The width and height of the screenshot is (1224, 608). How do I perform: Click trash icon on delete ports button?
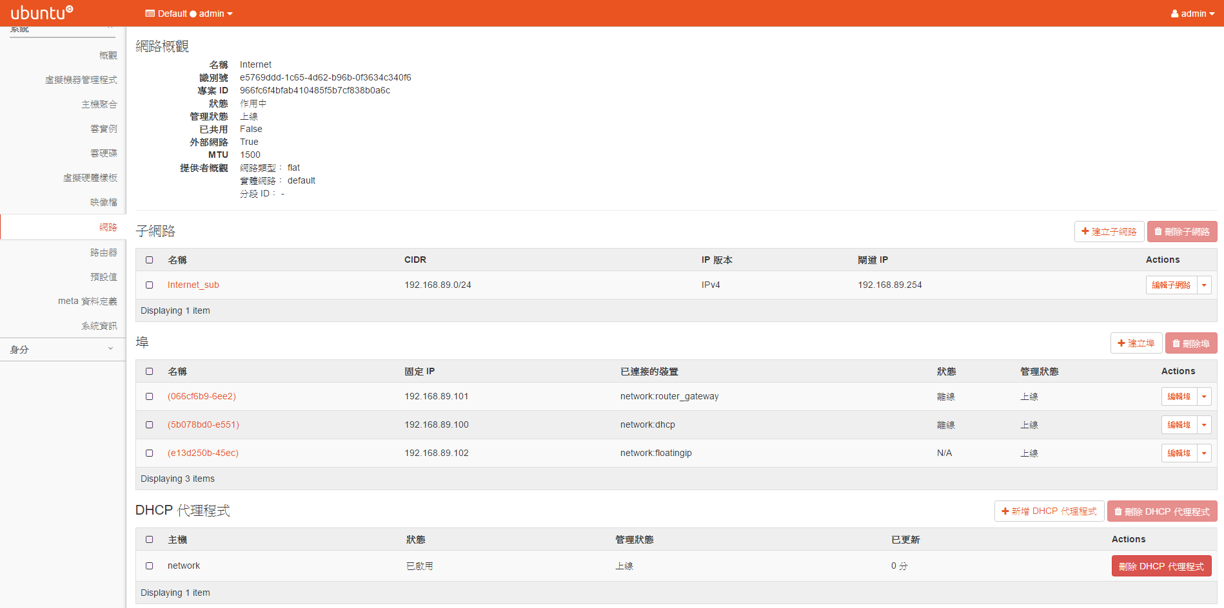coord(1176,344)
